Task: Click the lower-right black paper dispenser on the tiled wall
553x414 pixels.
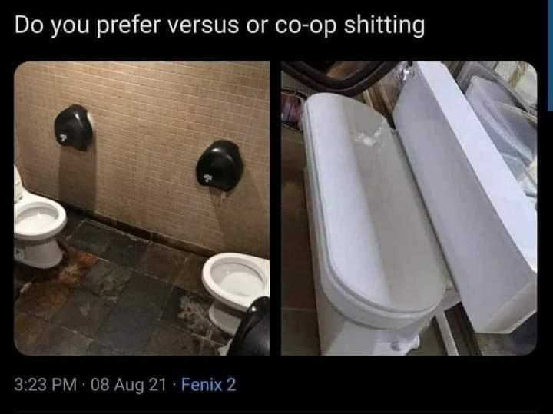Action: click(220, 165)
